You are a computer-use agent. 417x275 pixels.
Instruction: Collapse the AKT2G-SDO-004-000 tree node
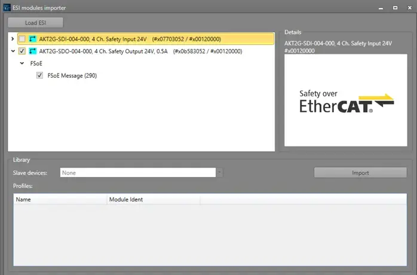point(13,51)
